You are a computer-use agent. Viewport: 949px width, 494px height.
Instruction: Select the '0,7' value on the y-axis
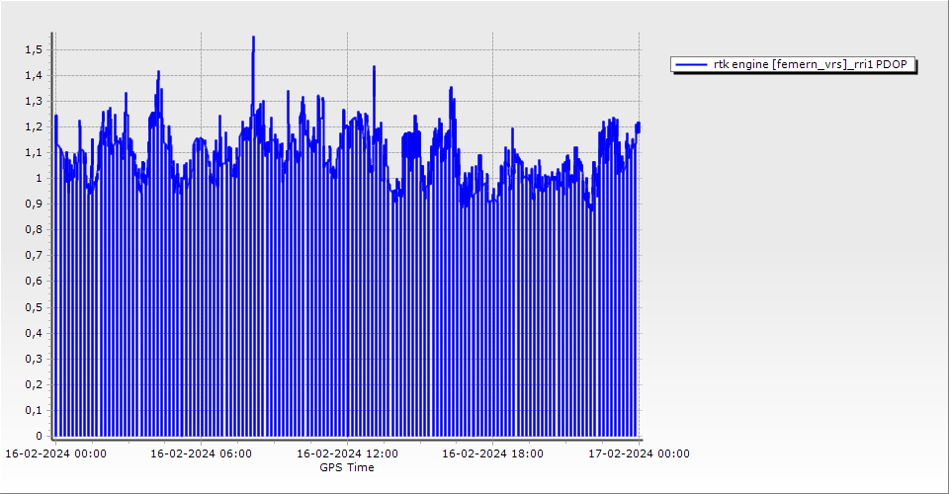pos(34,255)
